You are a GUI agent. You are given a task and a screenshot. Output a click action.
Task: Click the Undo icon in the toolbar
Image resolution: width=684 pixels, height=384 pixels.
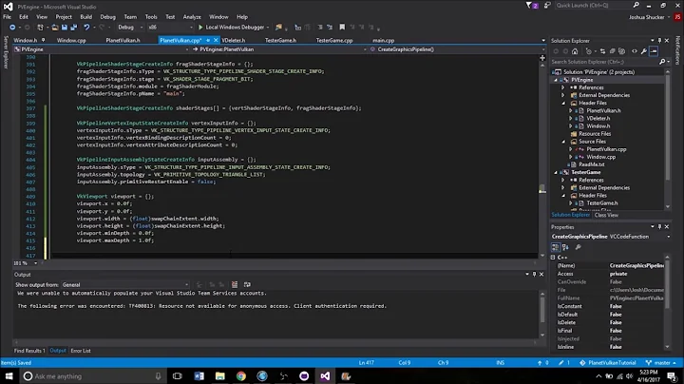86,27
